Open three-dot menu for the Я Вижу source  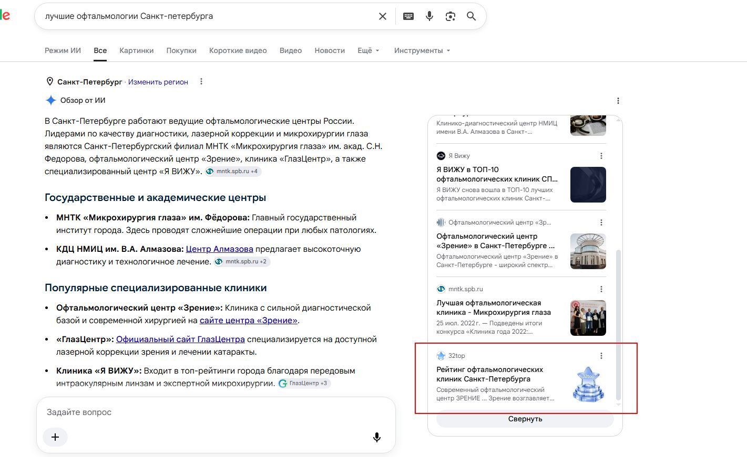point(601,156)
